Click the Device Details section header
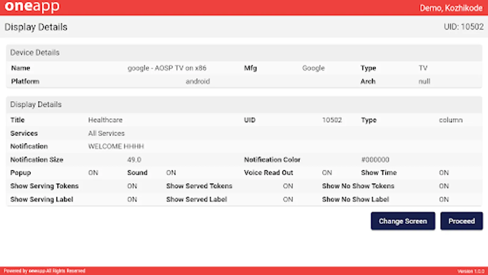The width and height of the screenshot is (488, 275). pos(35,53)
